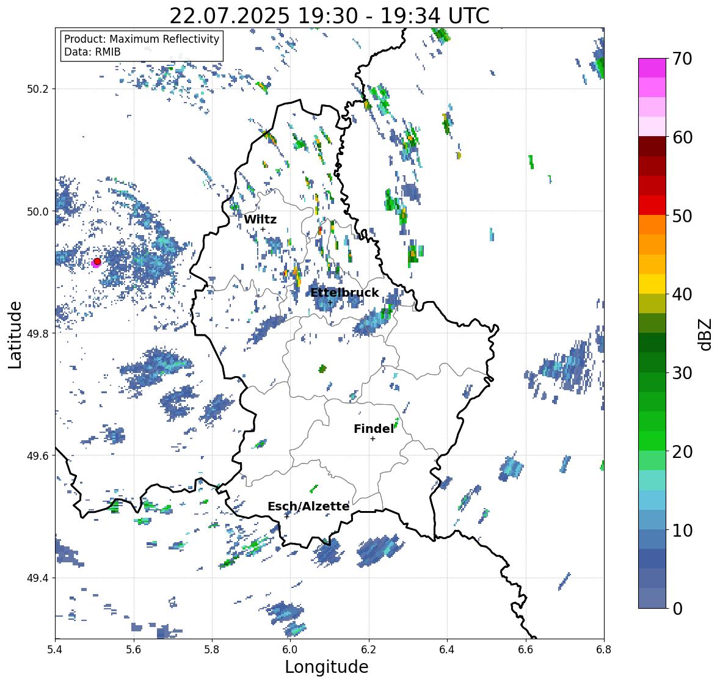The image size is (720, 682).
Task: Click longitude tick label 6.8
Action: coord(604,650)
